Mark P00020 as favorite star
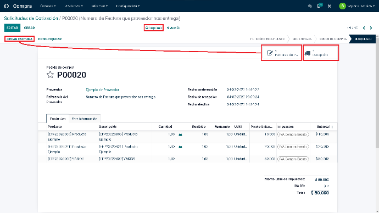 pyautogui.click(x=50, y=75)
